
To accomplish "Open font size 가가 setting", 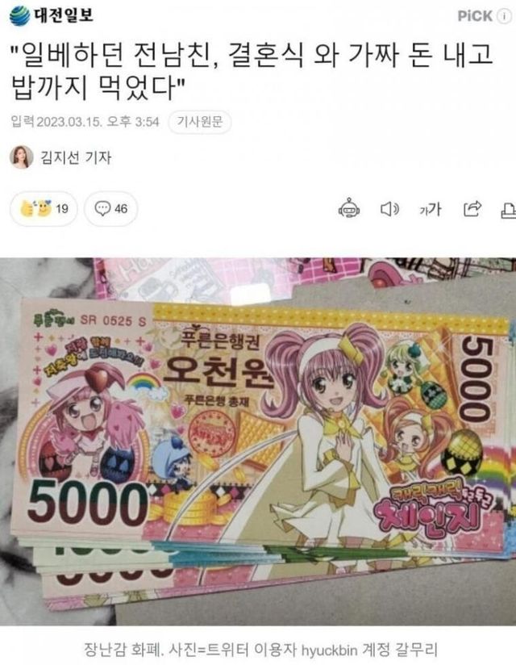I will 430,209.
